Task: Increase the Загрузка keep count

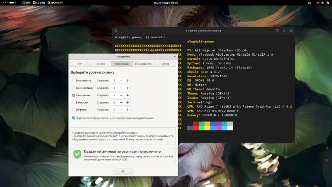Action: (x=127, y=110)
